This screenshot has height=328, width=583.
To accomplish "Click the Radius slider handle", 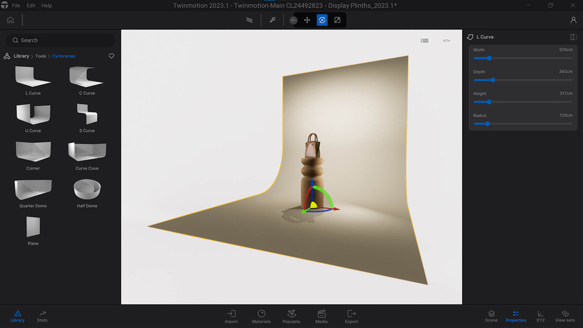I will [487, 124].
